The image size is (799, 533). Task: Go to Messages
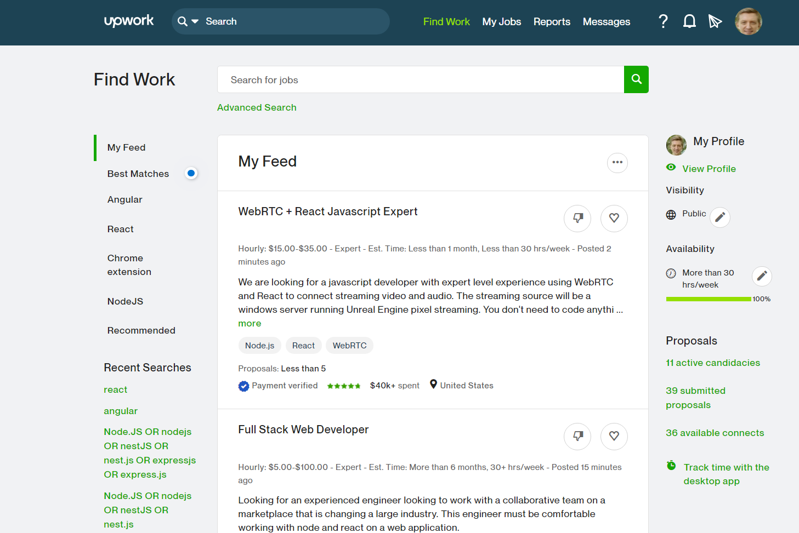606,21
